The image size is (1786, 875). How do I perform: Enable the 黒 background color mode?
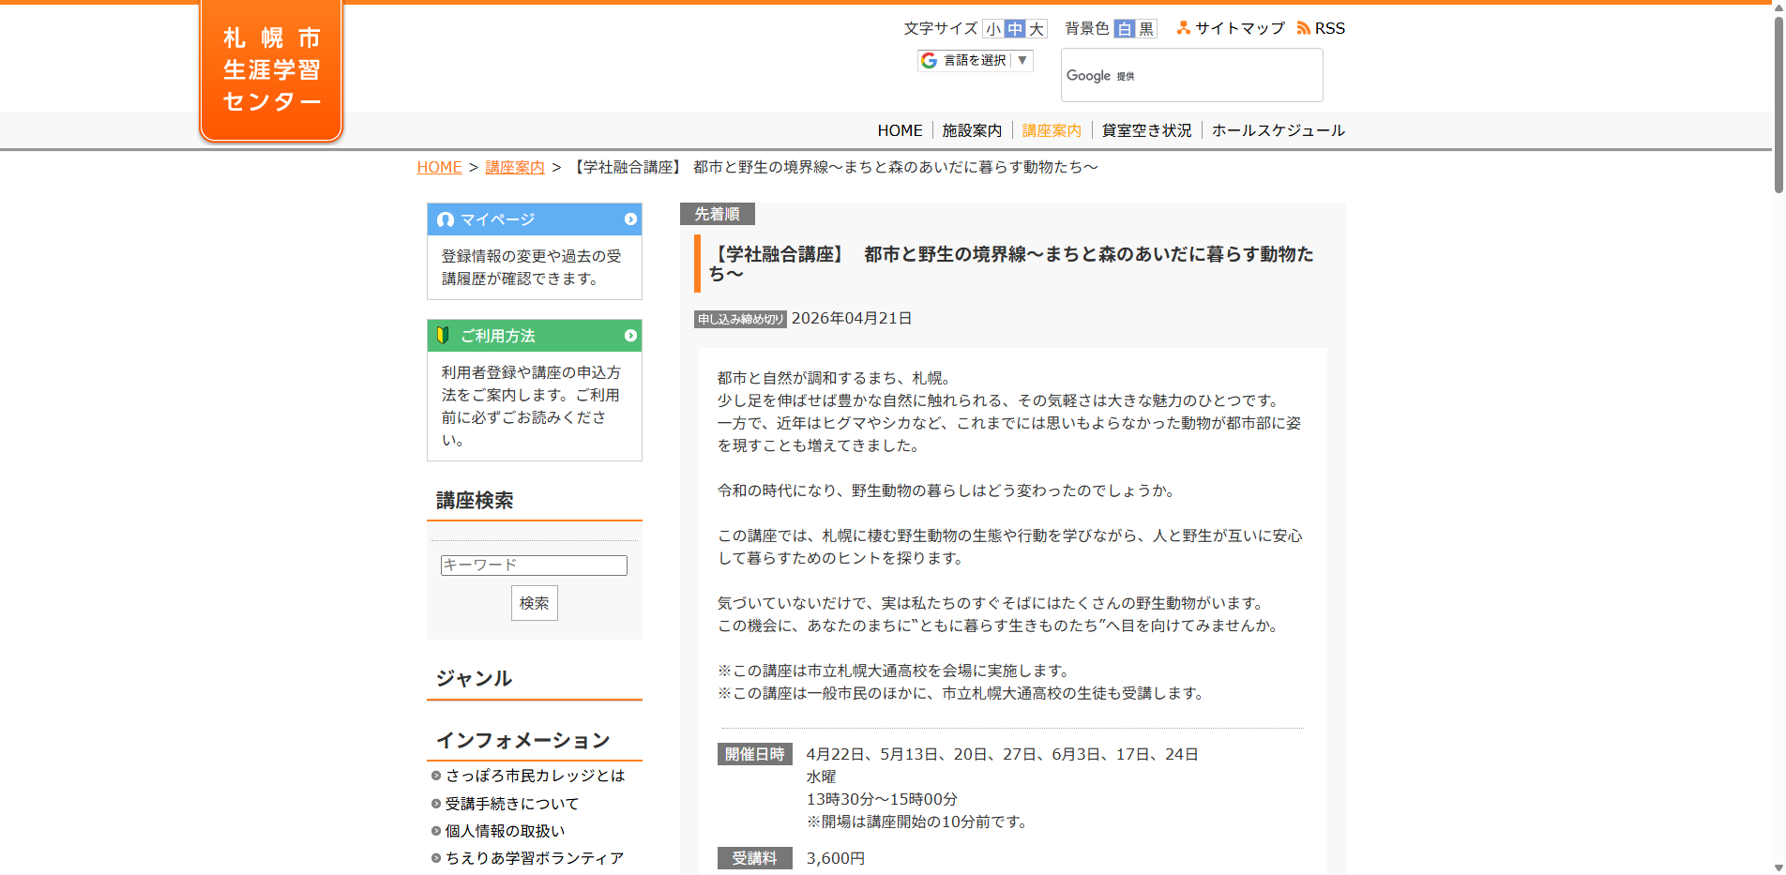[x=1145, y=28]
